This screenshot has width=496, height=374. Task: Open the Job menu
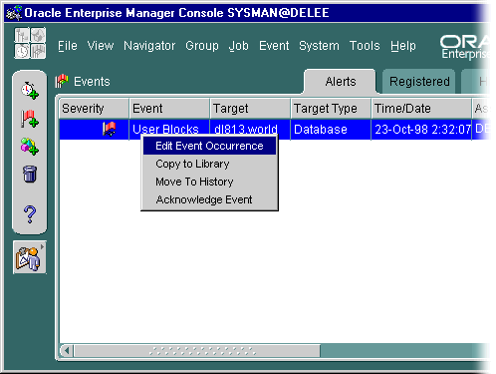coord(238,46)
